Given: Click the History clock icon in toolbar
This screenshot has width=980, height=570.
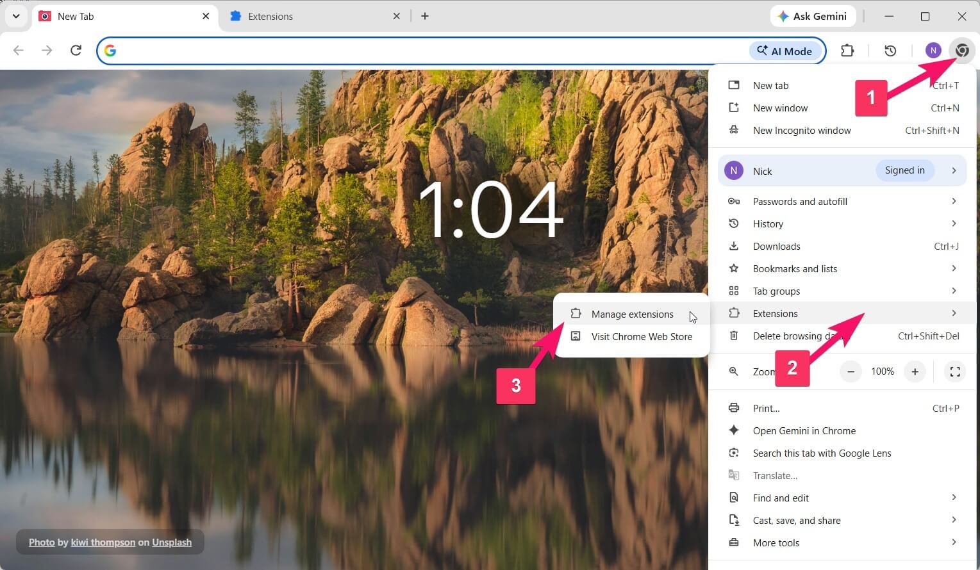Looking at the screenshot, I should pyautogui.click(x=890, y=51).
